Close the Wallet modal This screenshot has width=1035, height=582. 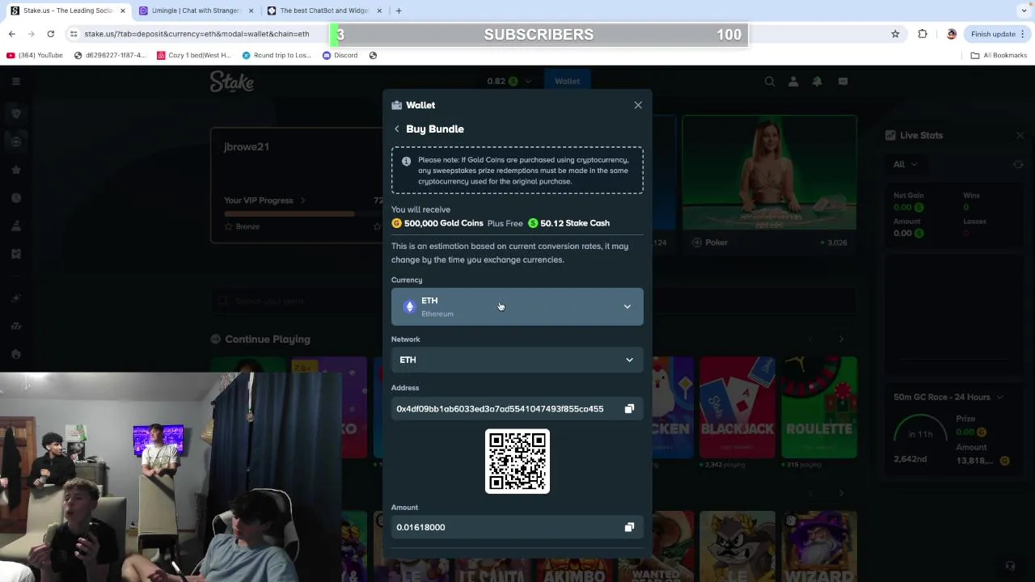pyautogui.click(x=638, y=105)
